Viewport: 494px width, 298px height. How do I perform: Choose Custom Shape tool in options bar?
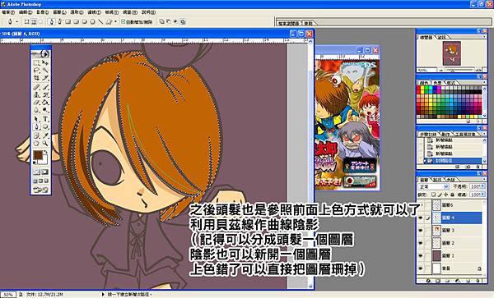click(109, 21)
